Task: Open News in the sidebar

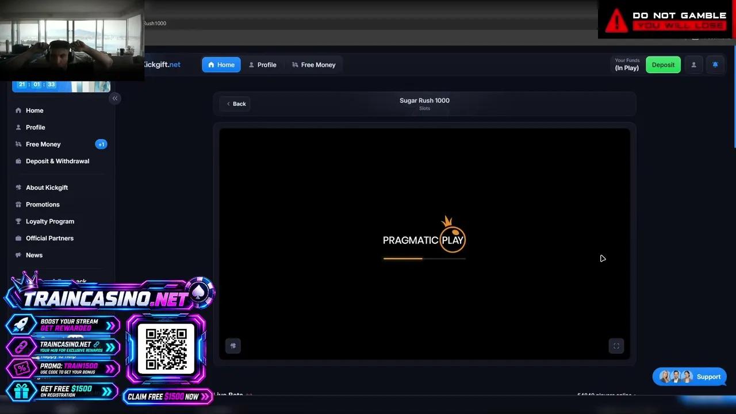Action: pos(61,255)
